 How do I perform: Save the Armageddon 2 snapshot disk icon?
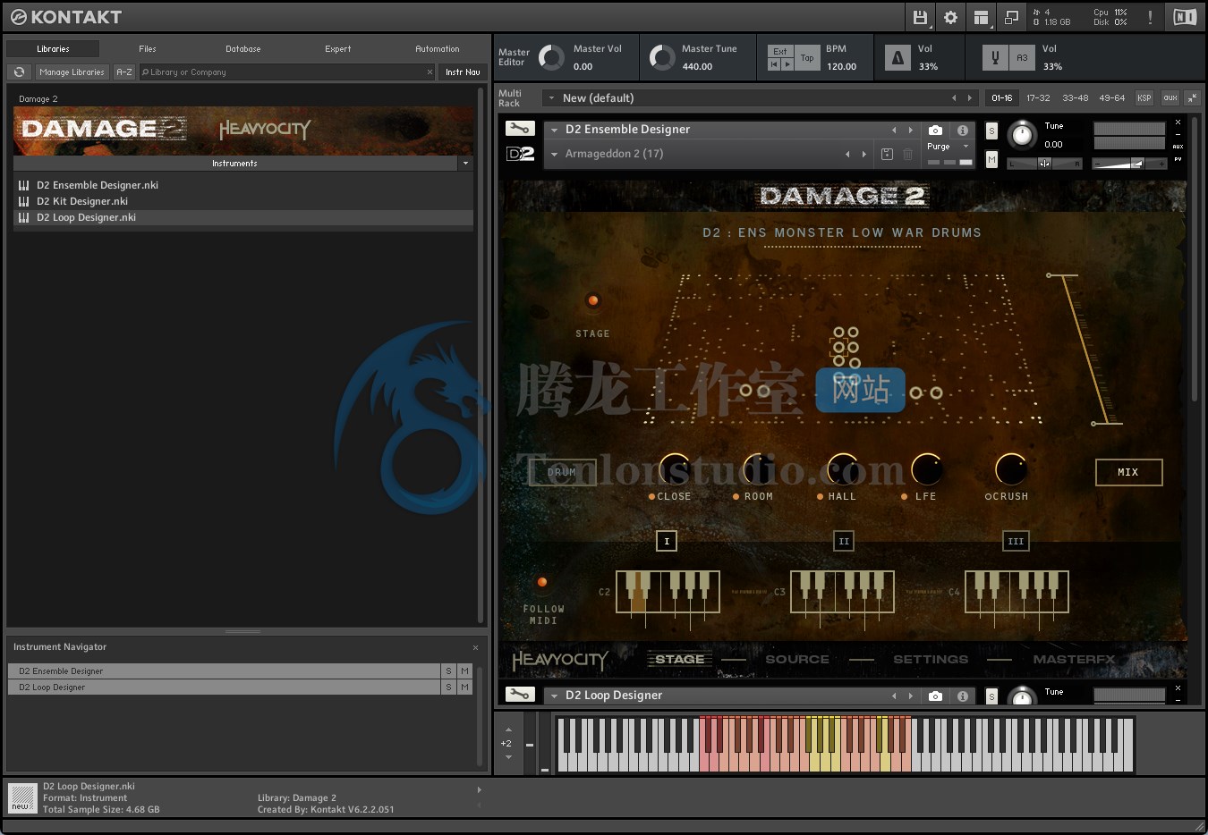coord(887,154)
